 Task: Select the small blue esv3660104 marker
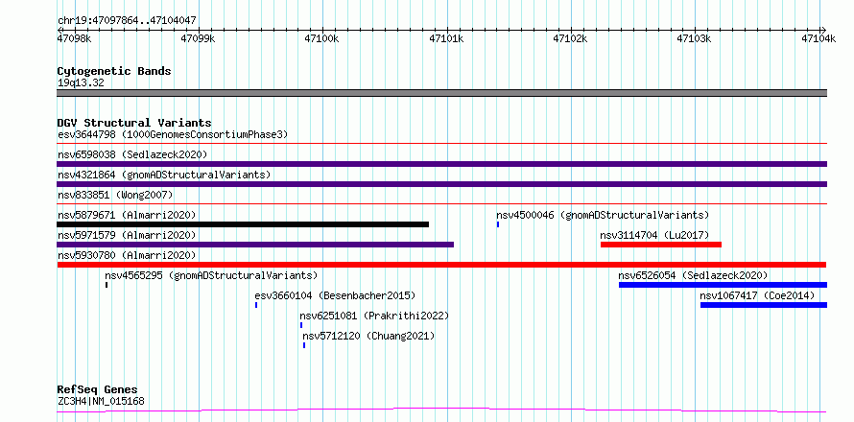[256, 305]
